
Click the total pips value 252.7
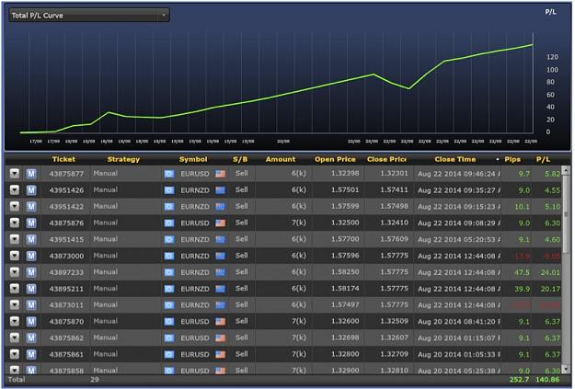coord(519,380)
